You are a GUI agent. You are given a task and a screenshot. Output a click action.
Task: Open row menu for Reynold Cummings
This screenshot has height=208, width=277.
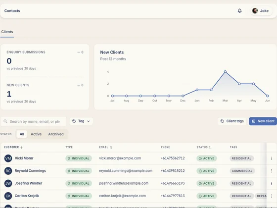pyautogui.click(x=272, y=171)
